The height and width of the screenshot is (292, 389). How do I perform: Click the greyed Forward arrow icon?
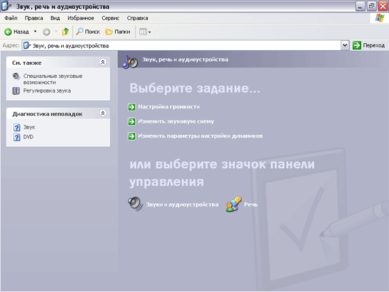tap(47, 32)
